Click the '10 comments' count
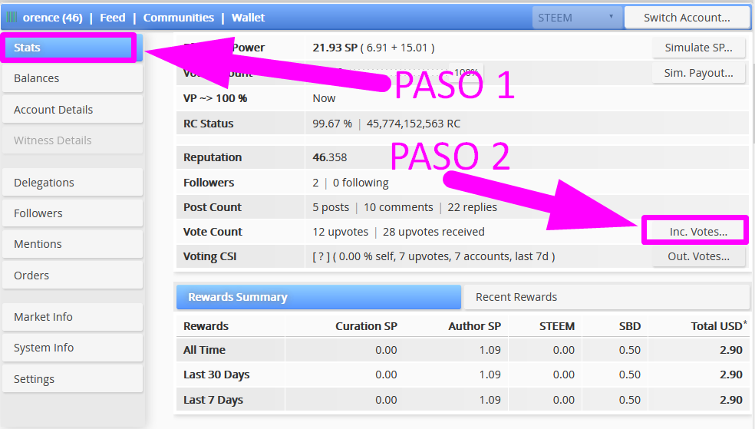The image size is (755, 429). coord(398,207)
